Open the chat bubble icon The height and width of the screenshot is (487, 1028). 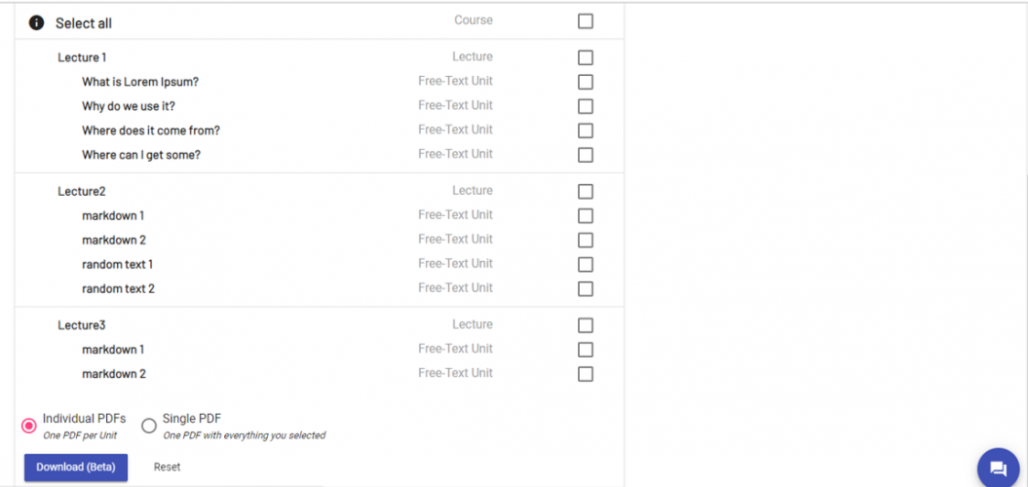click(x=997, y=468)
